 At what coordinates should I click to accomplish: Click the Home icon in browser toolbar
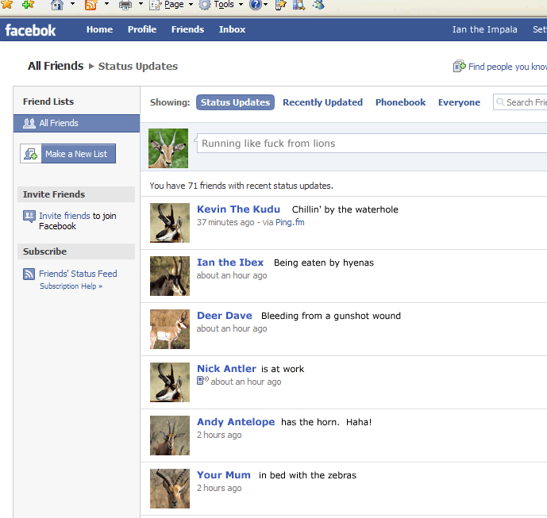(57, 5)
